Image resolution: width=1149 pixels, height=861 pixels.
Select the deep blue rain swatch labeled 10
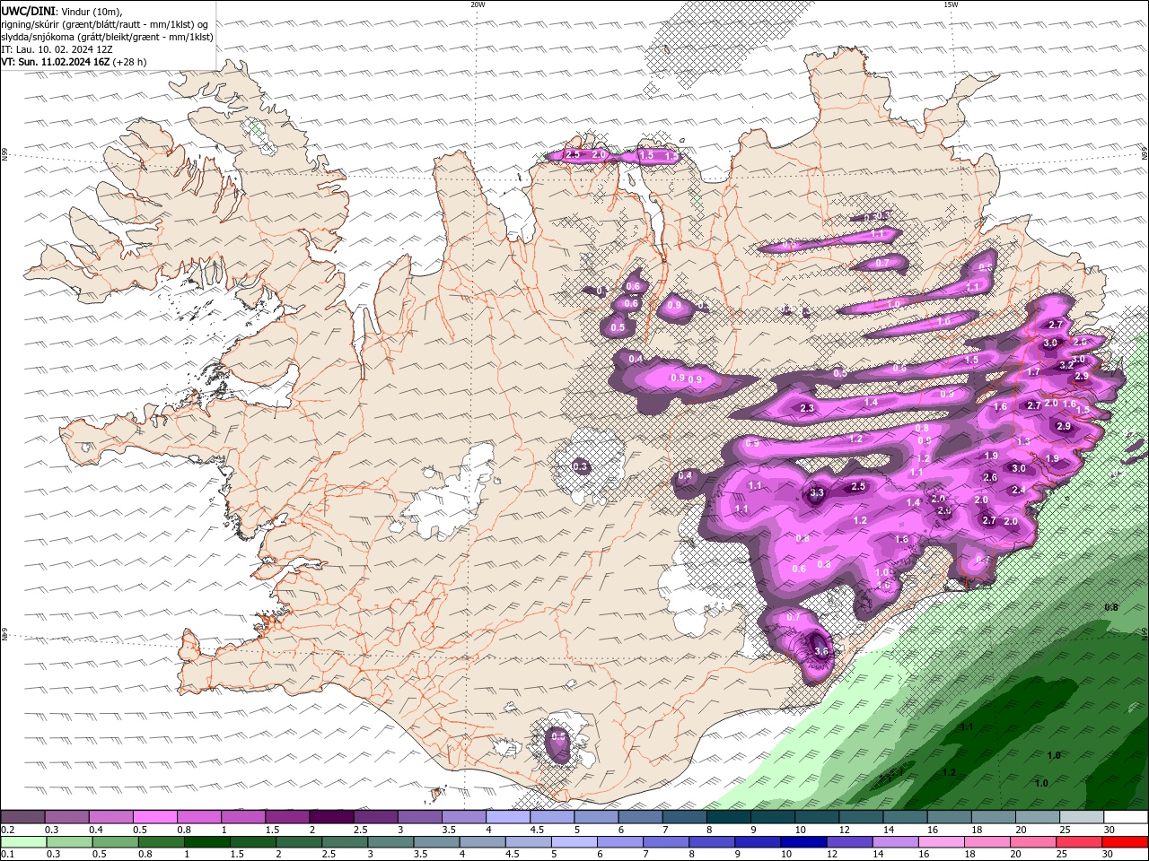pos(803,842)
